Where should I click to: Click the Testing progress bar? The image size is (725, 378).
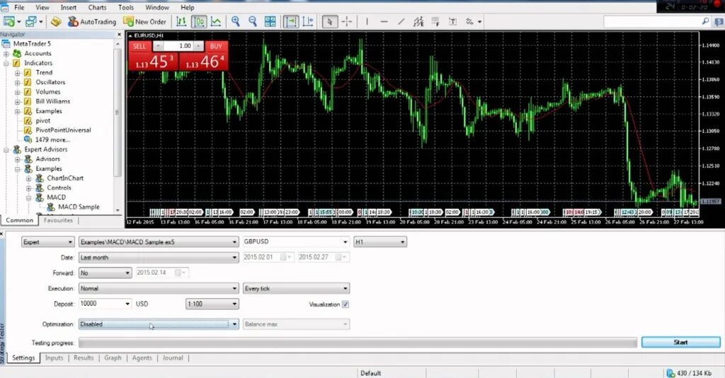358,343
